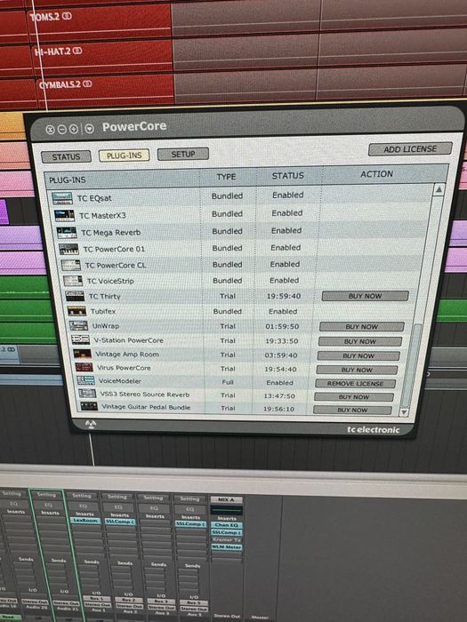467x622 pixels.
Task: Click BUY NOW for Virus PowerCore
Action: 357,370
